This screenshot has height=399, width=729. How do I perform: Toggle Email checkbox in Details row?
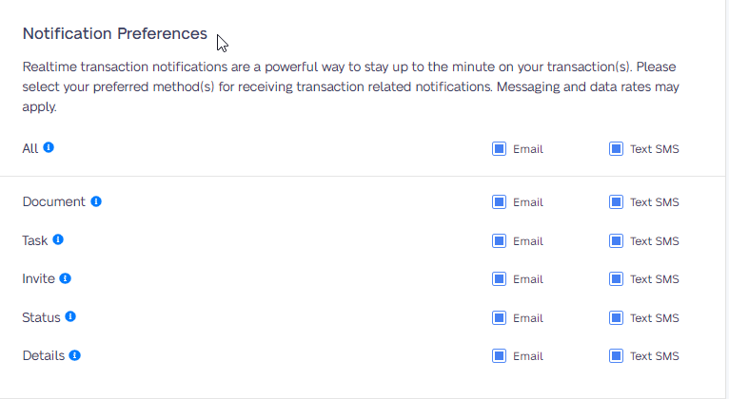coord(499,356)
